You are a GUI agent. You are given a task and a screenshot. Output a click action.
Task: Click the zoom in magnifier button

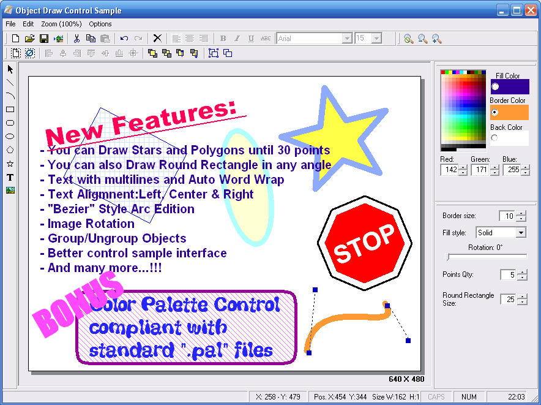click(437, 39)
